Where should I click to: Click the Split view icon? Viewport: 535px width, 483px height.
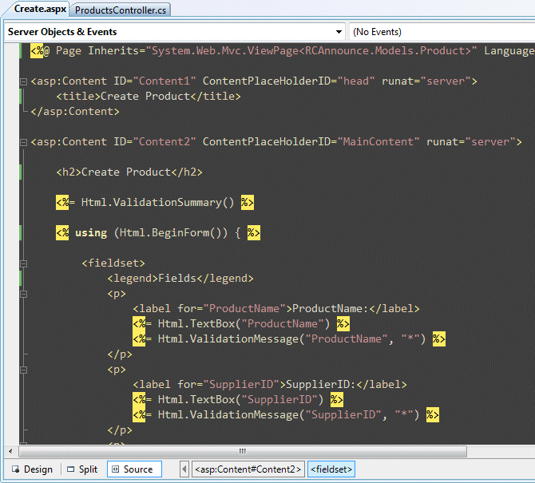click(70, 469)
